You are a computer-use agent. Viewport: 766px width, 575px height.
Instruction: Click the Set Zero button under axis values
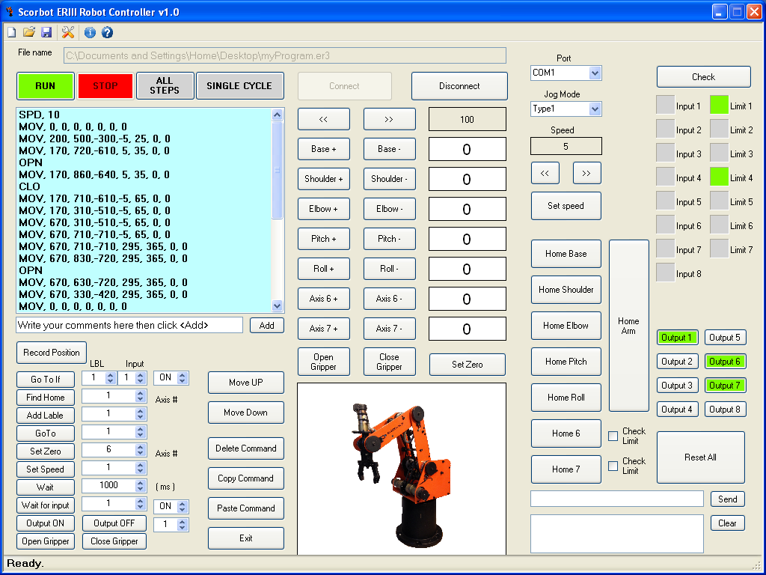468,365
